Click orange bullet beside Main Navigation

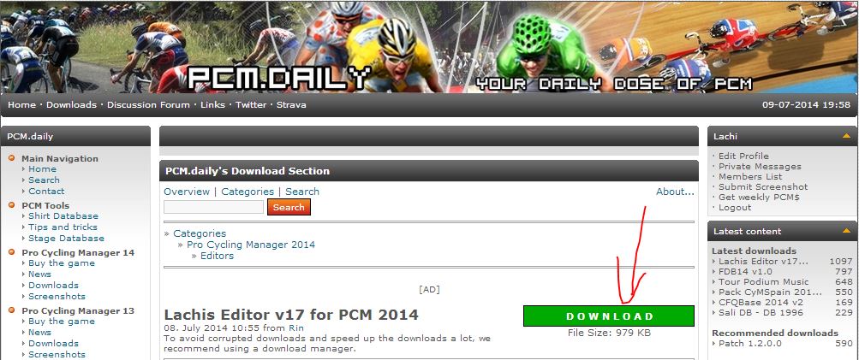tap(12, 158)
